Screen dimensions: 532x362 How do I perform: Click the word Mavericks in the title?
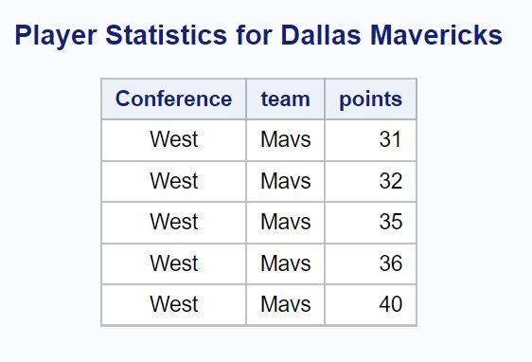[436, 35]
